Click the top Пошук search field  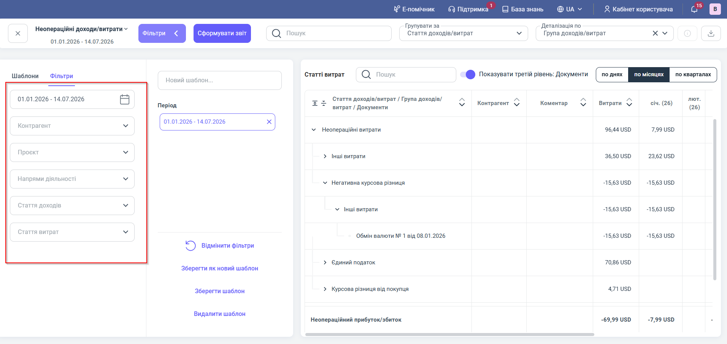coord(329,33)
